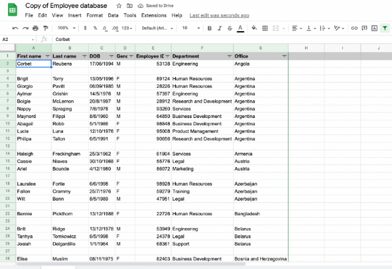Click the document title Copy of Employee database
Viewport: 392px width, 269px height.
tap(66, 6)
